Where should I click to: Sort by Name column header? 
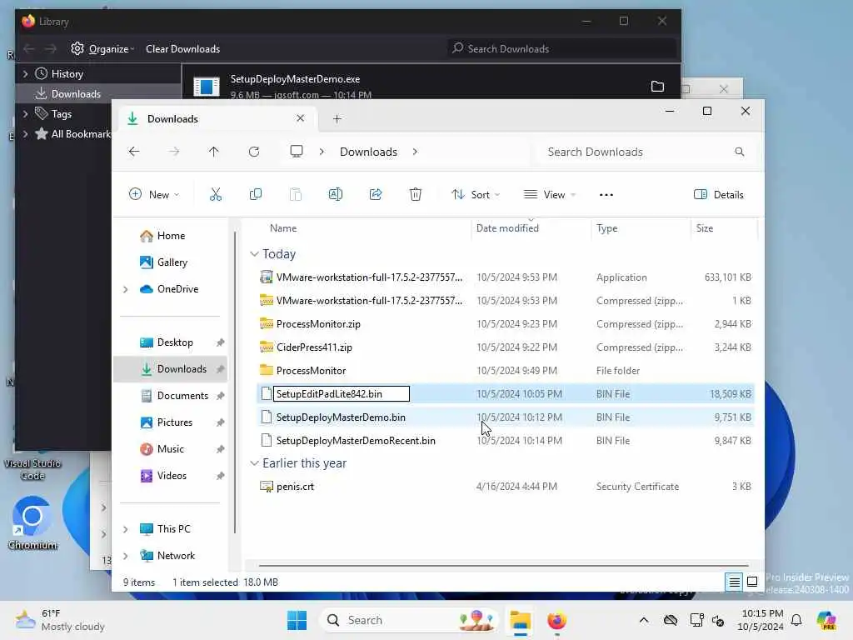pos(283,228)
